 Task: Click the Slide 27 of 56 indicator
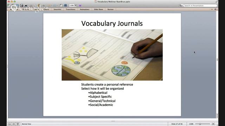pyautogui.click(x=177, y=124)
